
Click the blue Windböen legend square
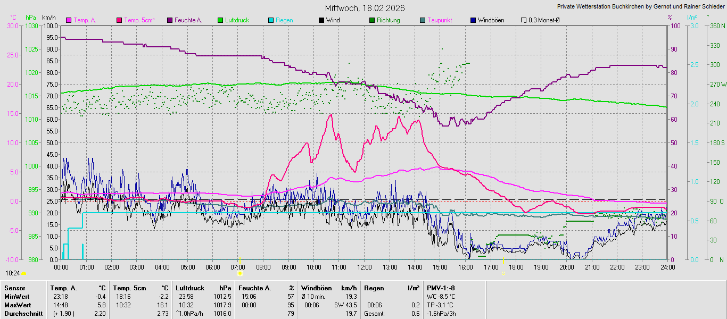click(x=473, y=20)
